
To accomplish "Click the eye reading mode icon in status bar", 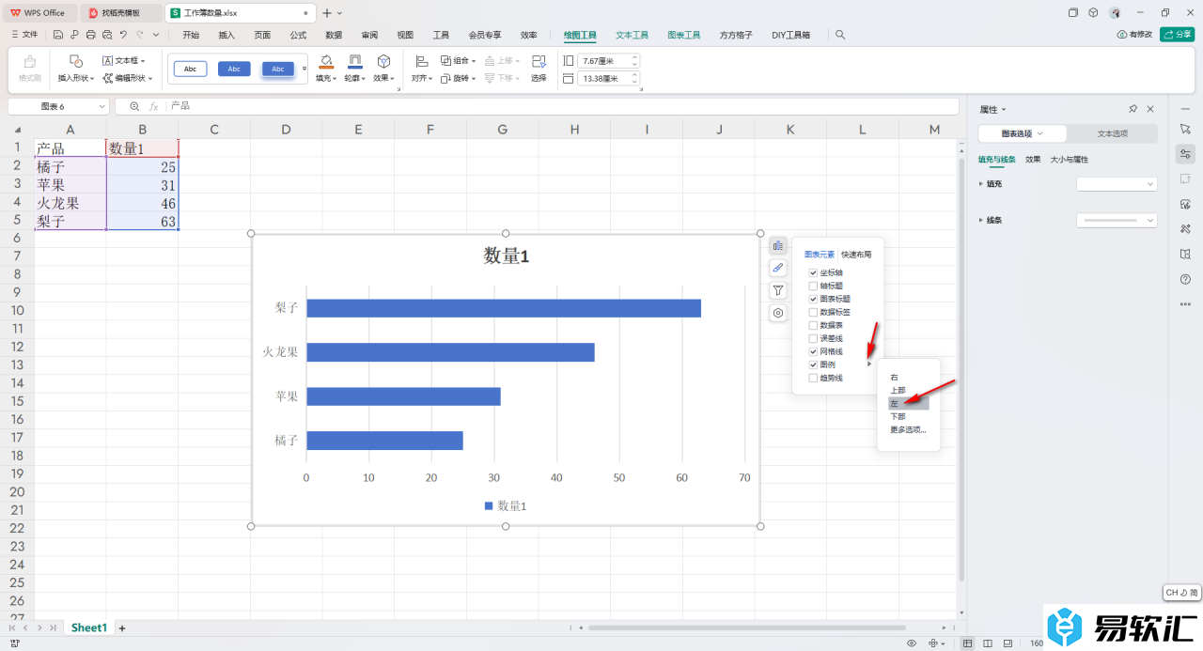I will tap(912, 643).
